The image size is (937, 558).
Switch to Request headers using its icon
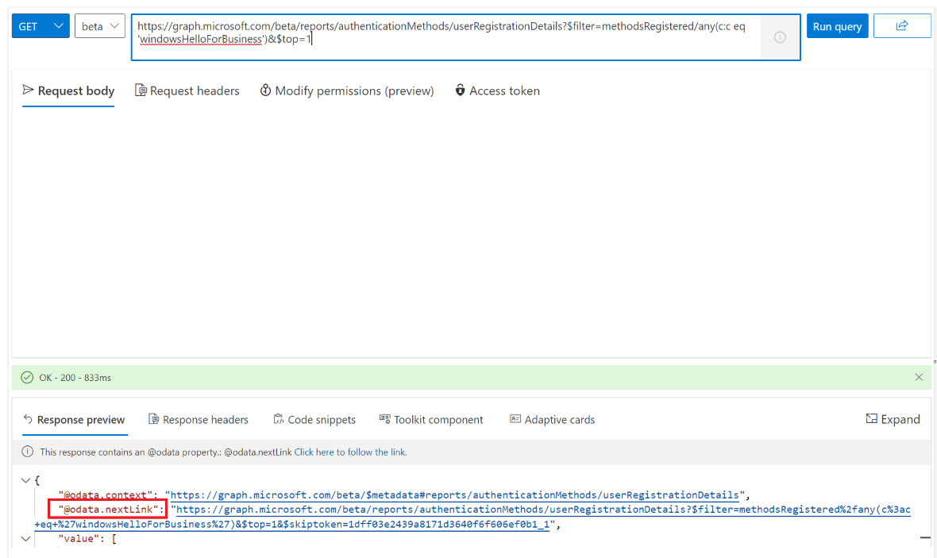click(139, 90)
